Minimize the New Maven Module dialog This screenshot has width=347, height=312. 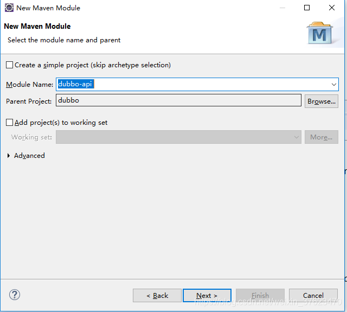[282, 8]
